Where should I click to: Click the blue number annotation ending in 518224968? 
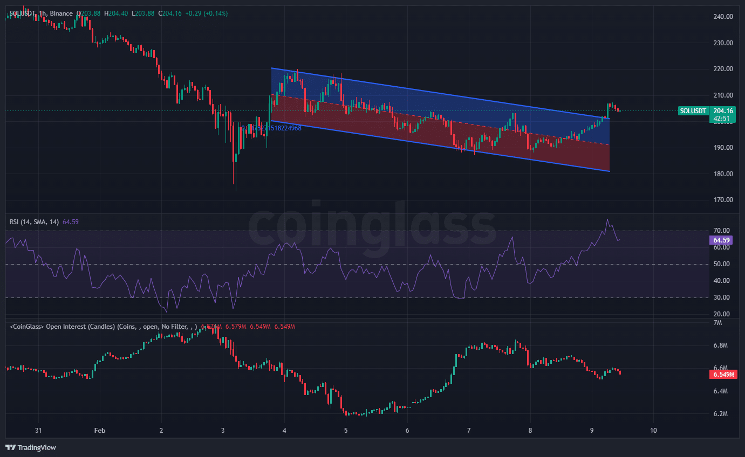pyautogui.click(x=271, y=128)
